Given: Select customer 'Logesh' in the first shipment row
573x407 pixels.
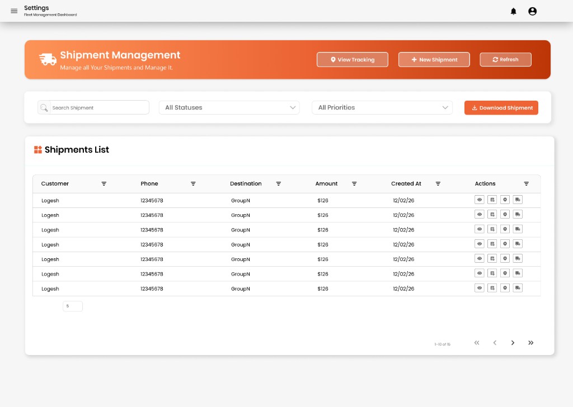Looking at the screenshot, I should point(50,200).
